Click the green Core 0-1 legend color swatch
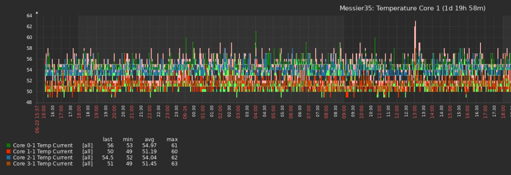Screen dimensions: 511x175 click(9, 146)
